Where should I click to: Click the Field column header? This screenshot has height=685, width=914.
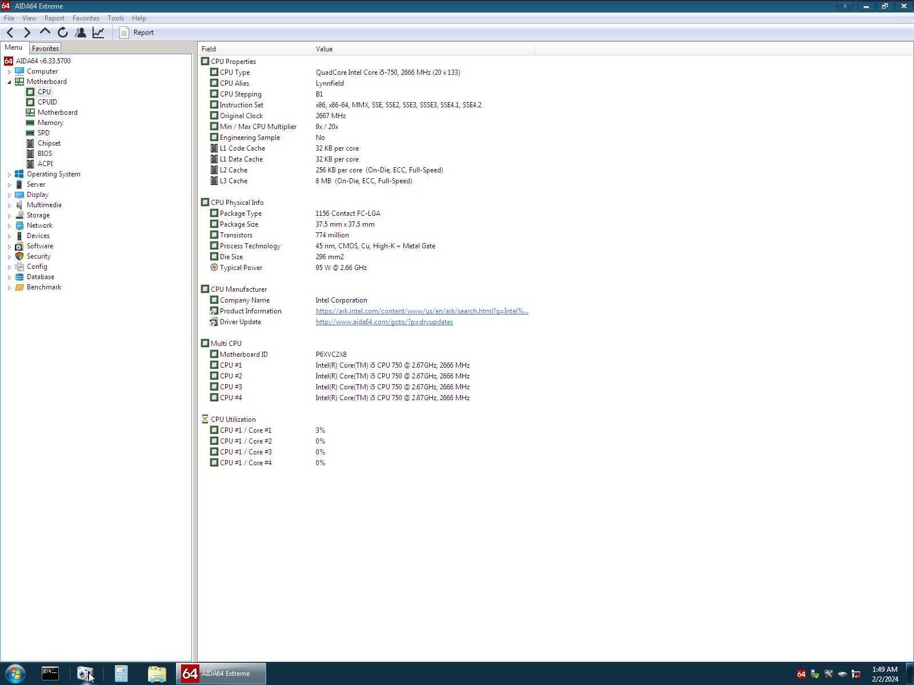(255, 49)
